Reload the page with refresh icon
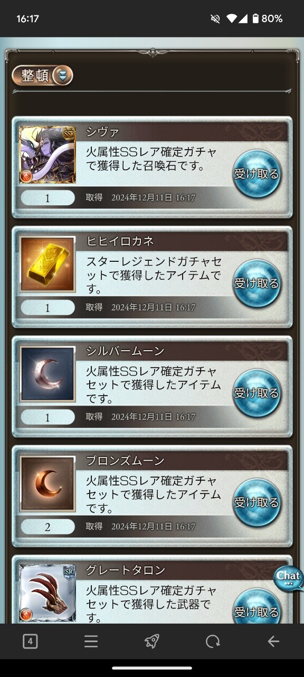Viewport: 304px width, 677px height. pyautogui.click(x=213, y=642)
